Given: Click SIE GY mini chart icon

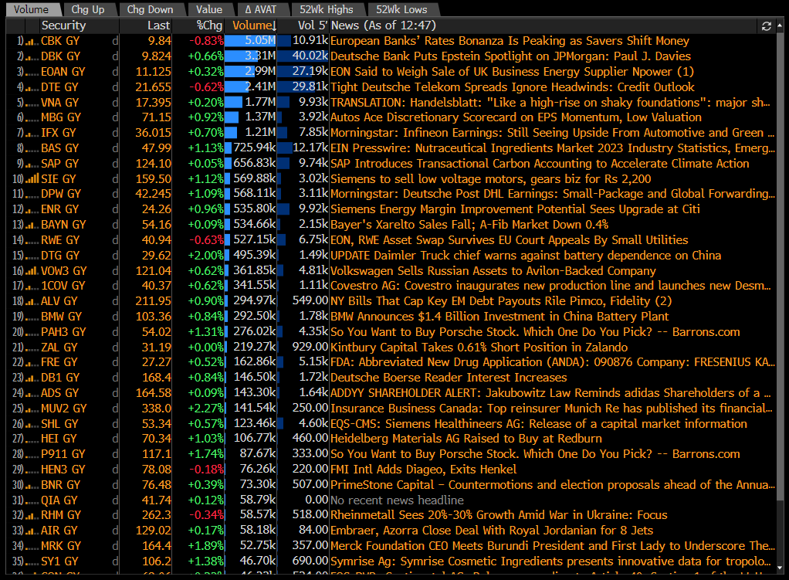Looking at the screenshot, I should (32, 178).
